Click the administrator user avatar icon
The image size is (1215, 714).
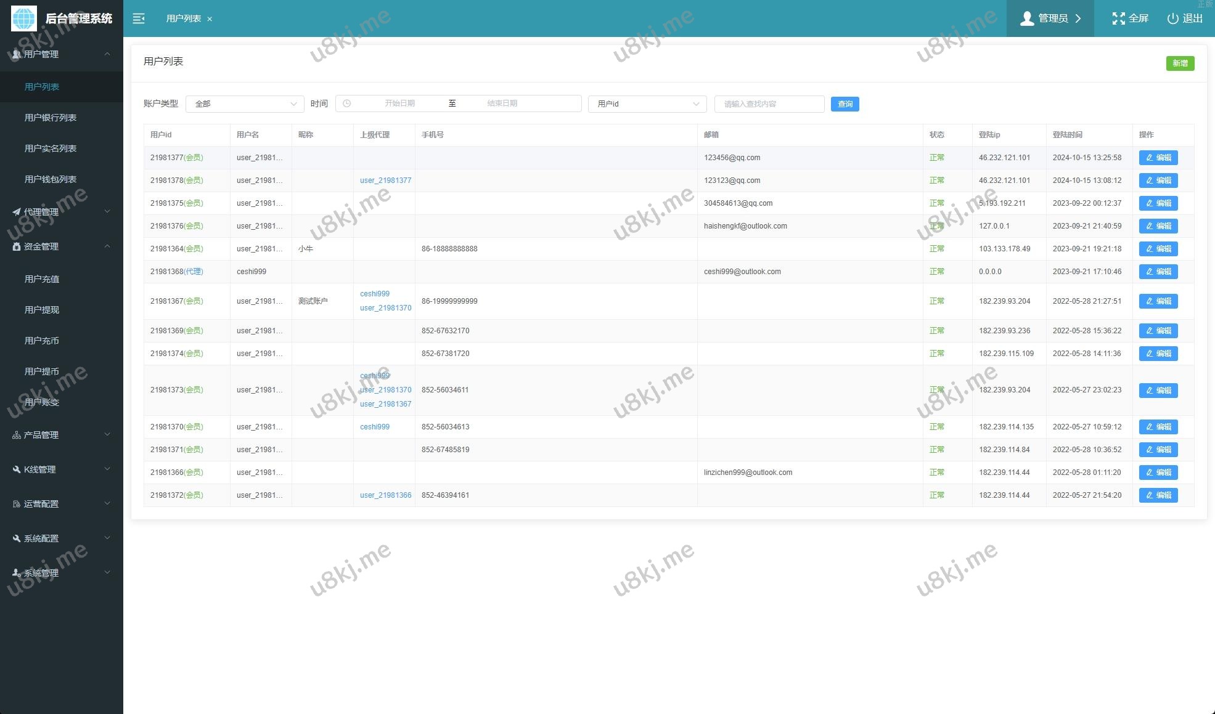(x=1027, y=18)
